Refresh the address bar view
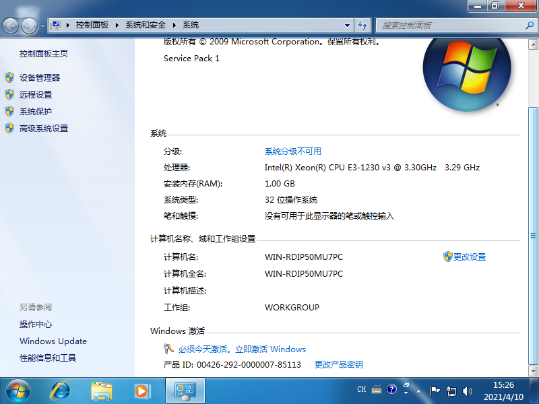The image size is (539, 404). (x=362, y=25)
